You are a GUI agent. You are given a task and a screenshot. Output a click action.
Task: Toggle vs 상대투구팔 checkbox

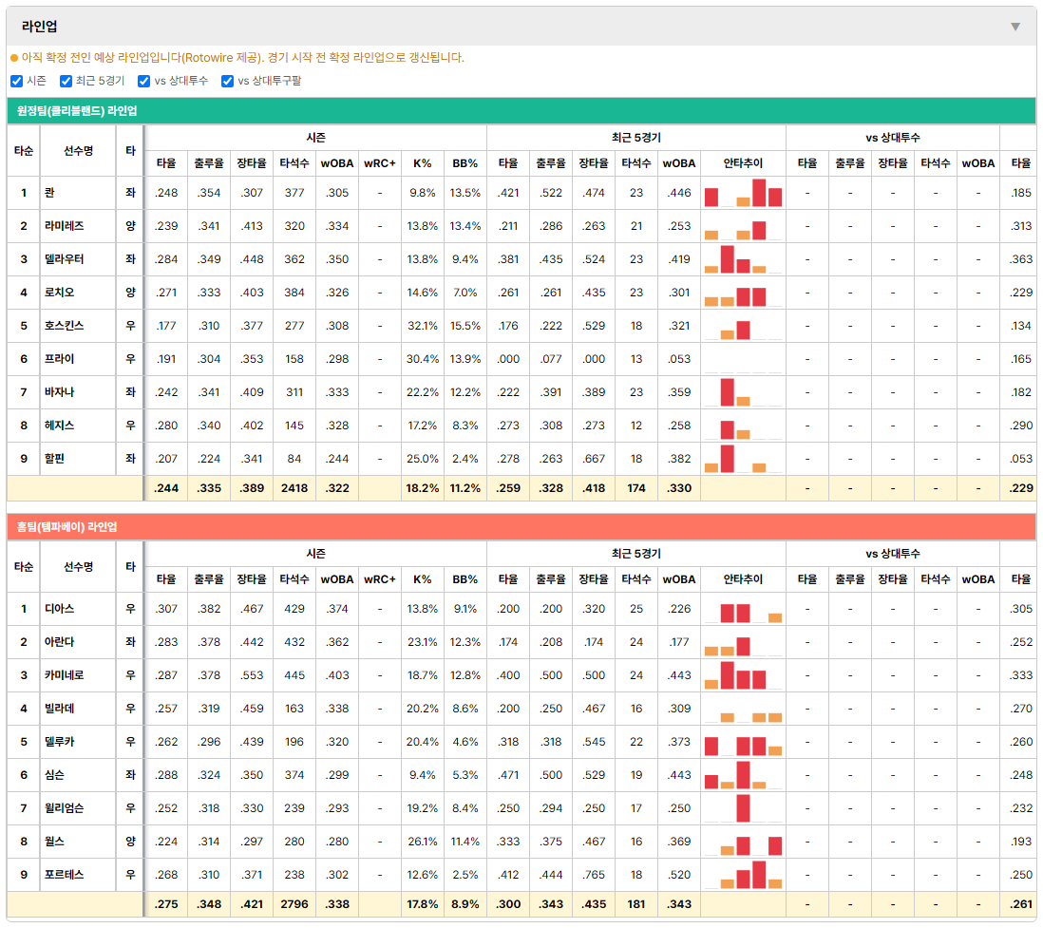[227, 81]
